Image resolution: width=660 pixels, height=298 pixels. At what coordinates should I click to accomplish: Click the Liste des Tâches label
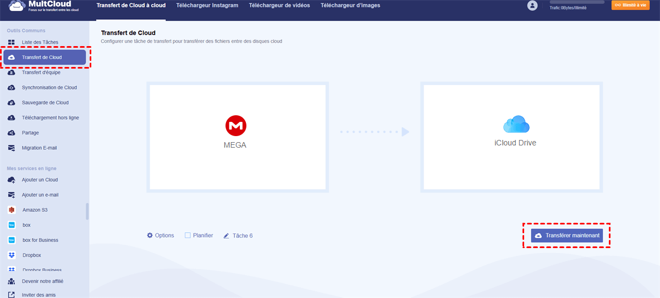[x=40, y=42]
